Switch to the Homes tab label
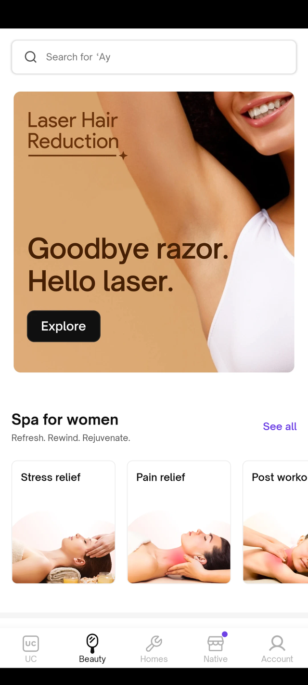 click(154, 659)
